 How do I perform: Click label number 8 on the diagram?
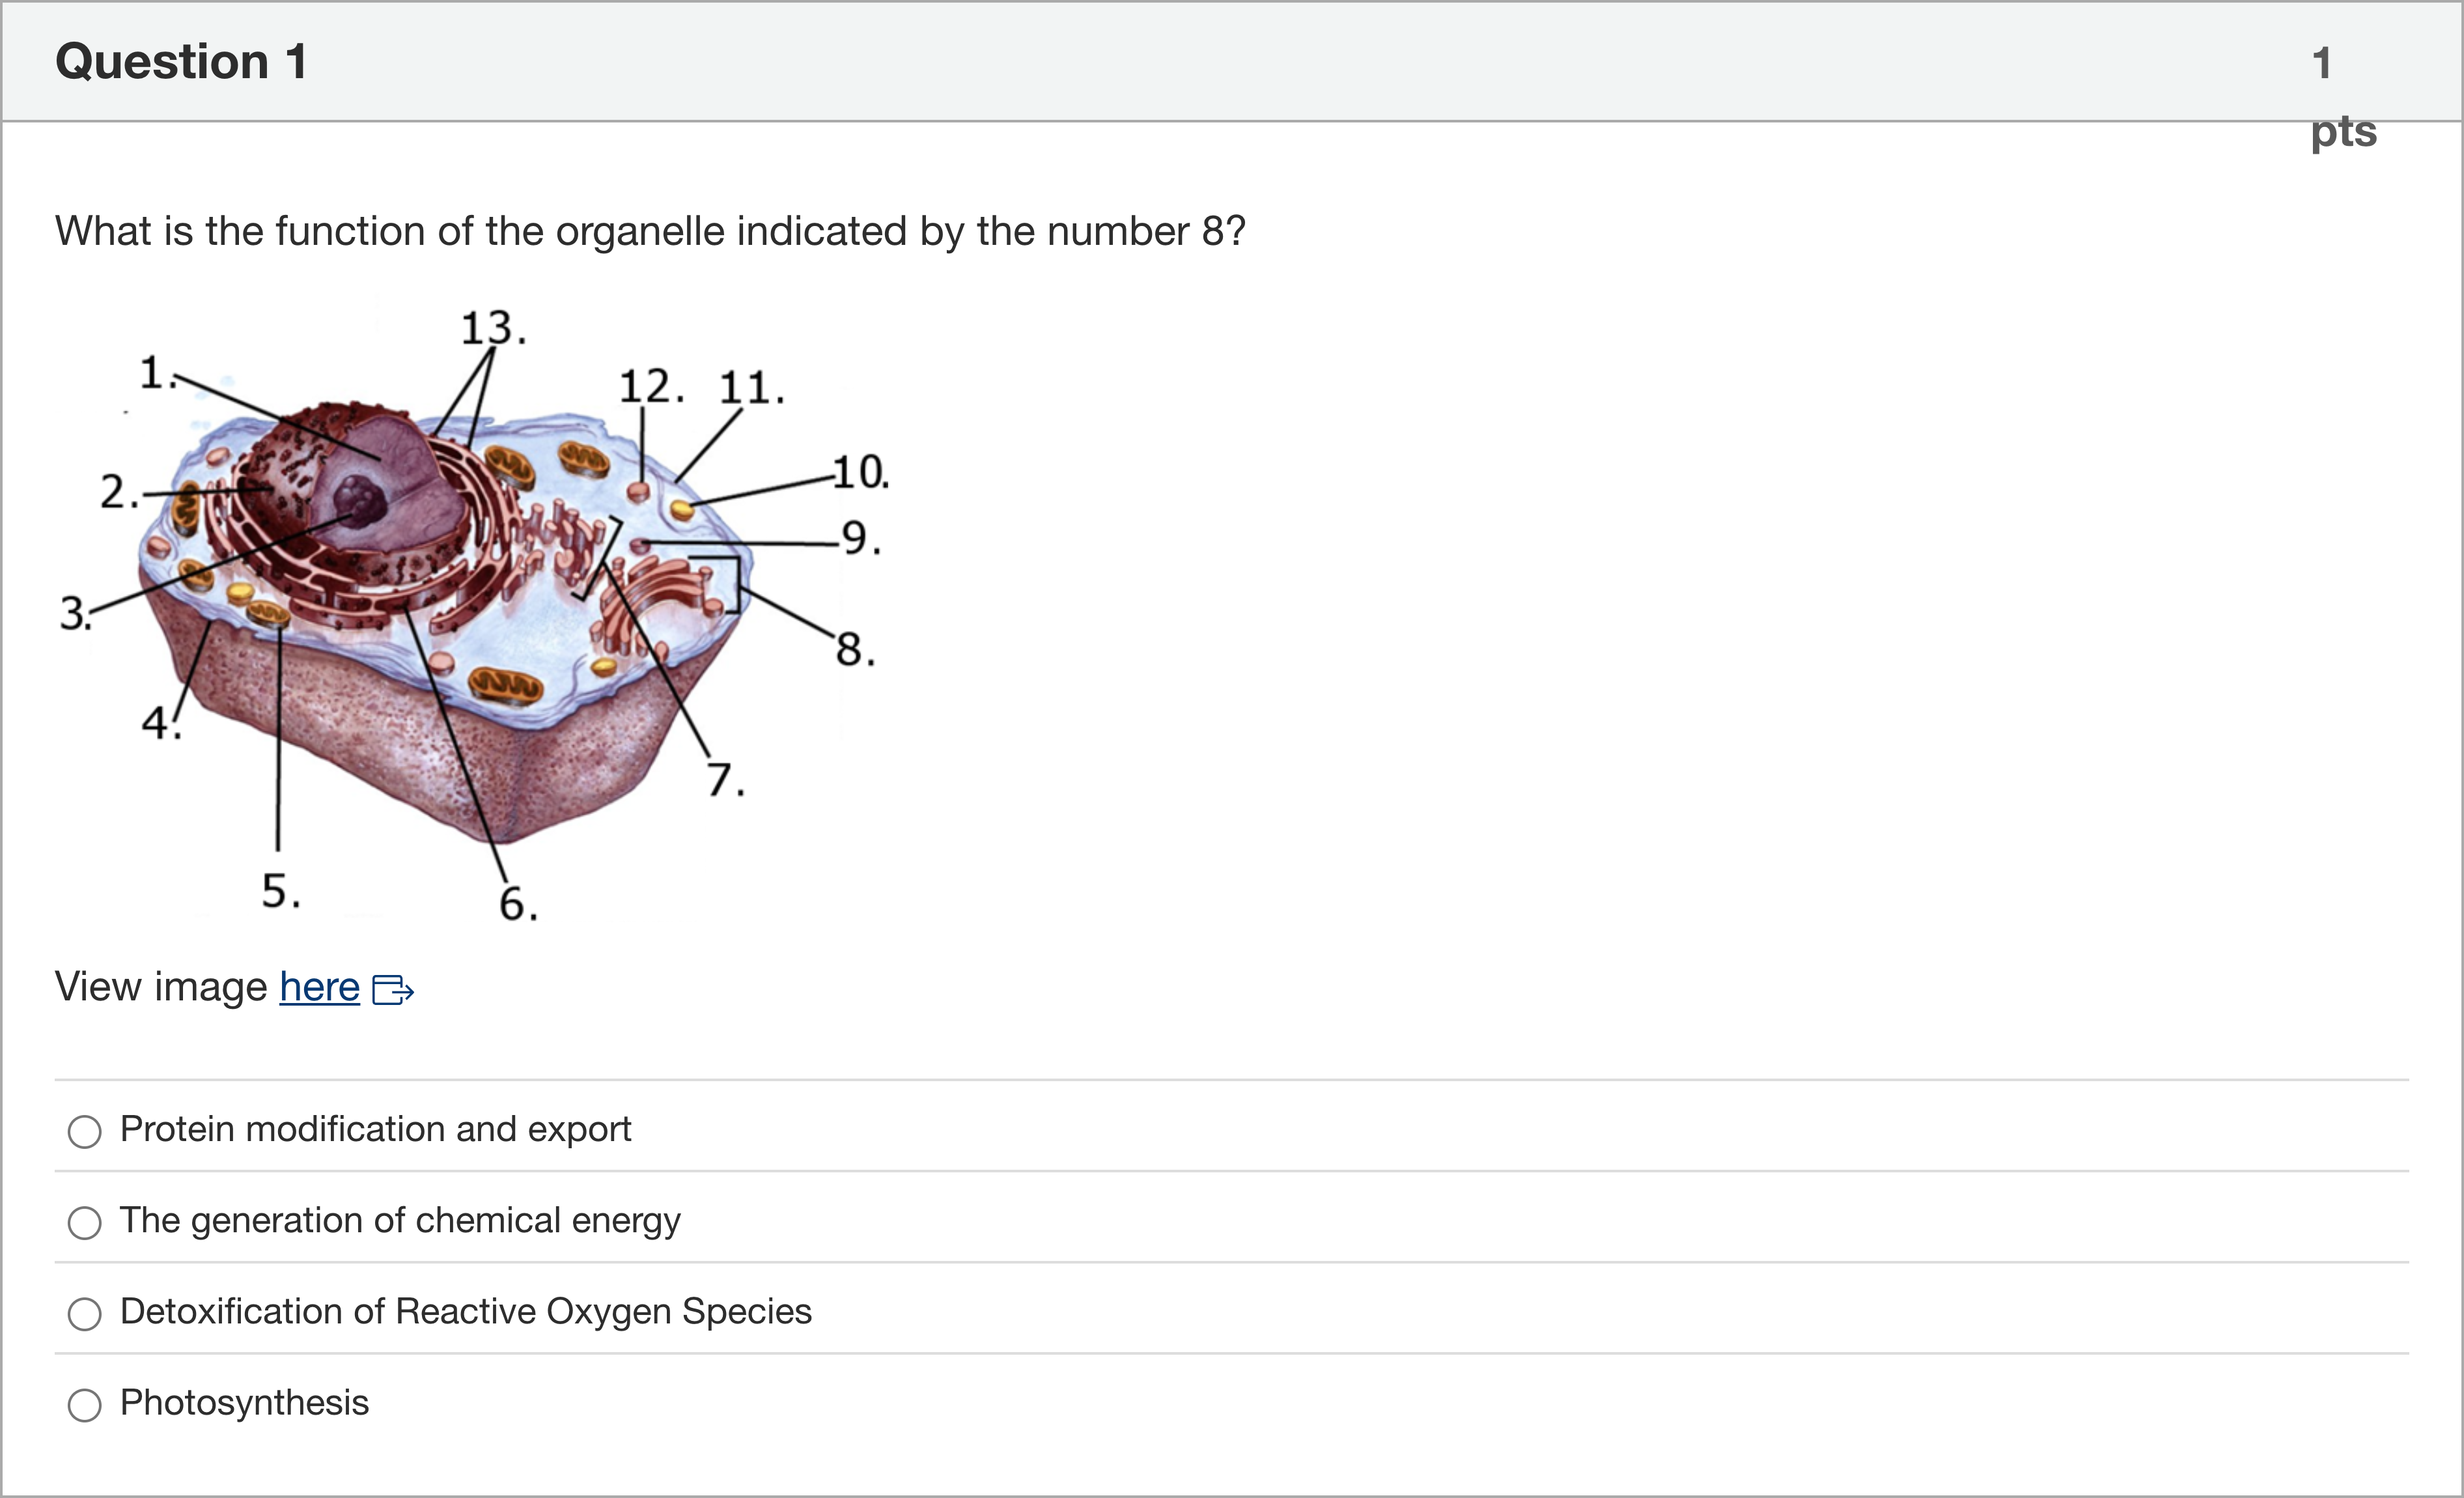[855, 649]
